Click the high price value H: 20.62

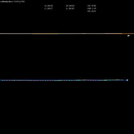pos(70,6)
